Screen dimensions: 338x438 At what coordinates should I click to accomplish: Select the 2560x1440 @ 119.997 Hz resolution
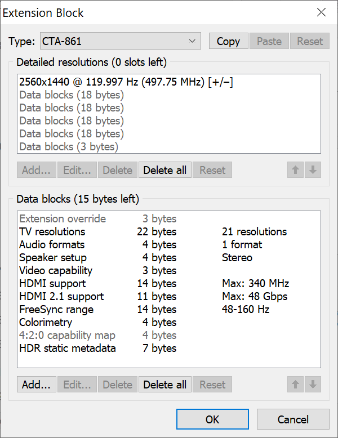(x=126, y=82)
